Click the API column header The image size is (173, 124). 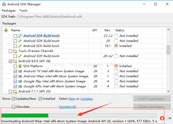(x=95, y=30)
